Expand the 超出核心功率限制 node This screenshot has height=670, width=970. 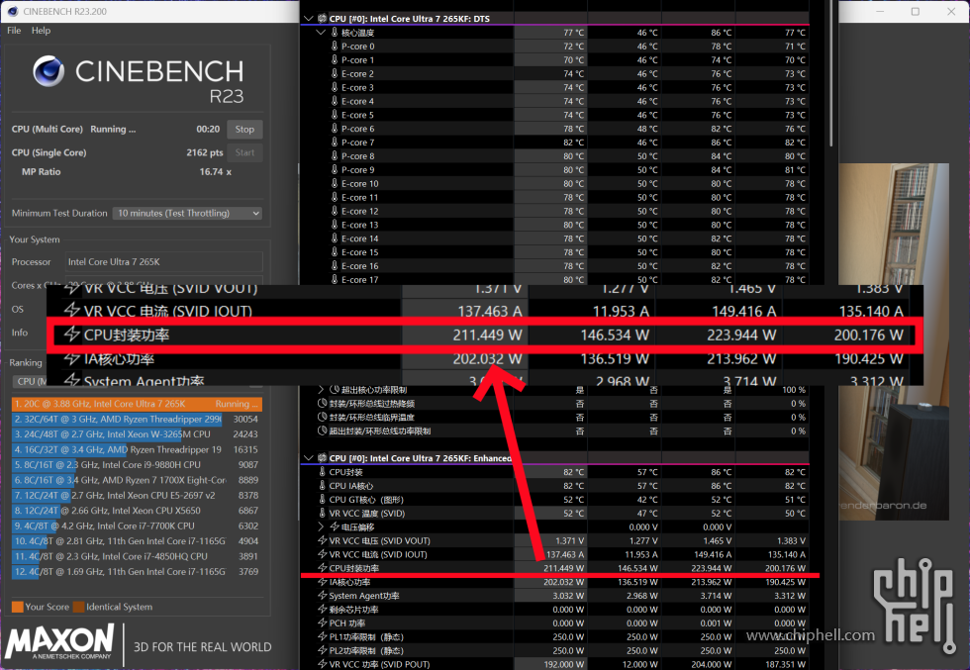(321, 390)
